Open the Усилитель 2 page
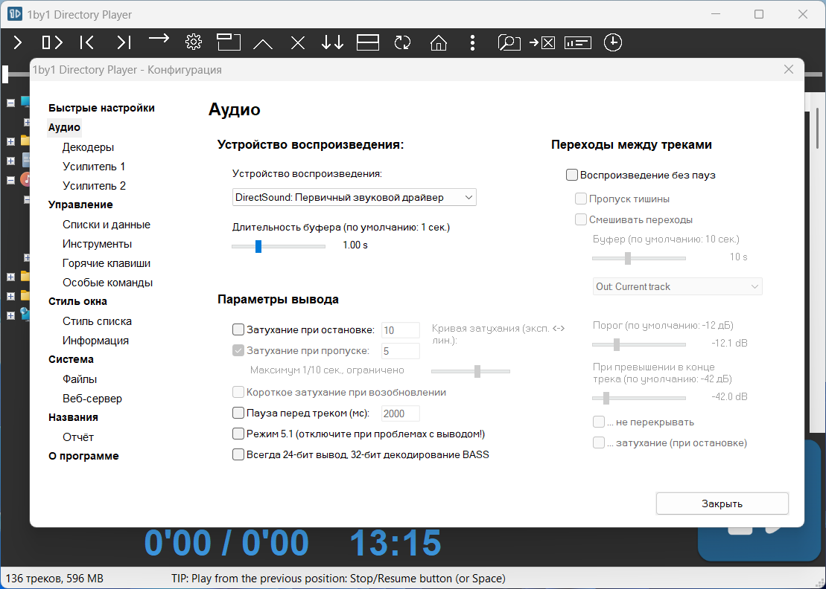The image size is (826, 589). pyautogui.click(x=94, y=186)
